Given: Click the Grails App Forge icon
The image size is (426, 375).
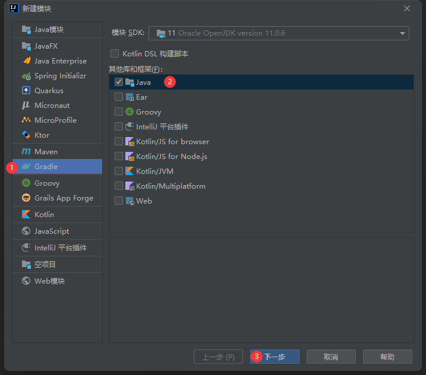Looking at the screenshot, I should tap(26, 198).
